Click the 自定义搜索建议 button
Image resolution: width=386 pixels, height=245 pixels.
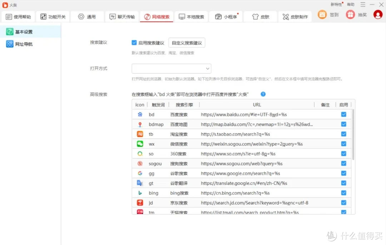[x=187, y=43]
